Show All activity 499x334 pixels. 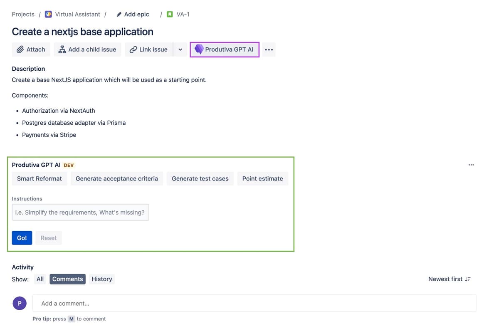[40, 279]
